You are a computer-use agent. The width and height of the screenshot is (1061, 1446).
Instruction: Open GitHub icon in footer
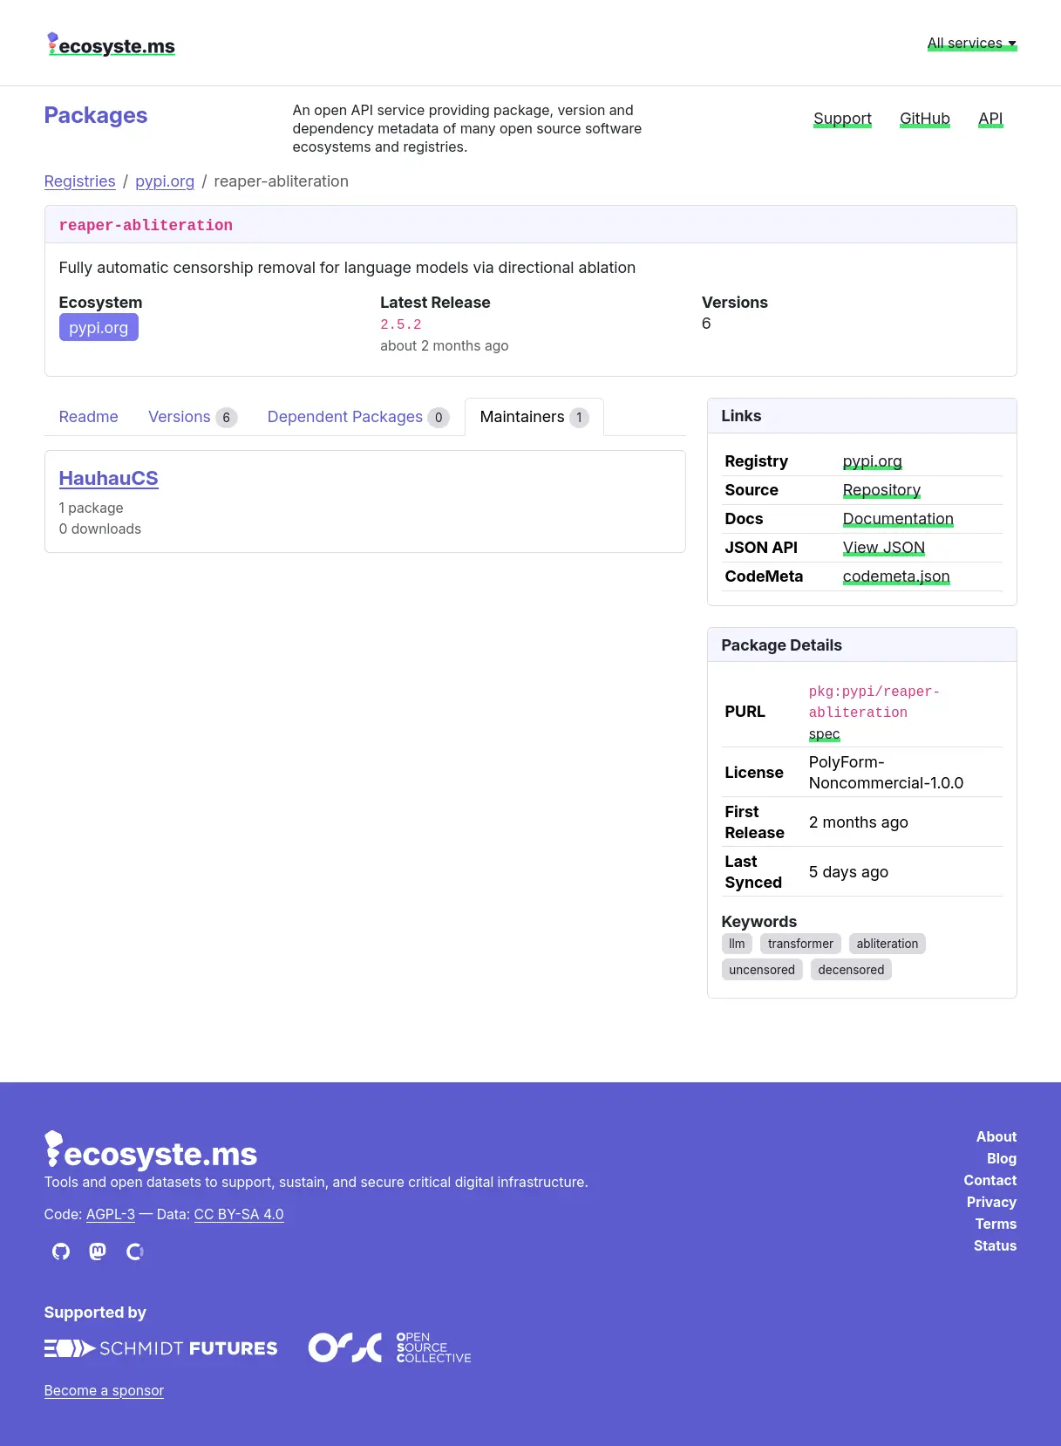pyautogui.click(x=61, y=1252)
